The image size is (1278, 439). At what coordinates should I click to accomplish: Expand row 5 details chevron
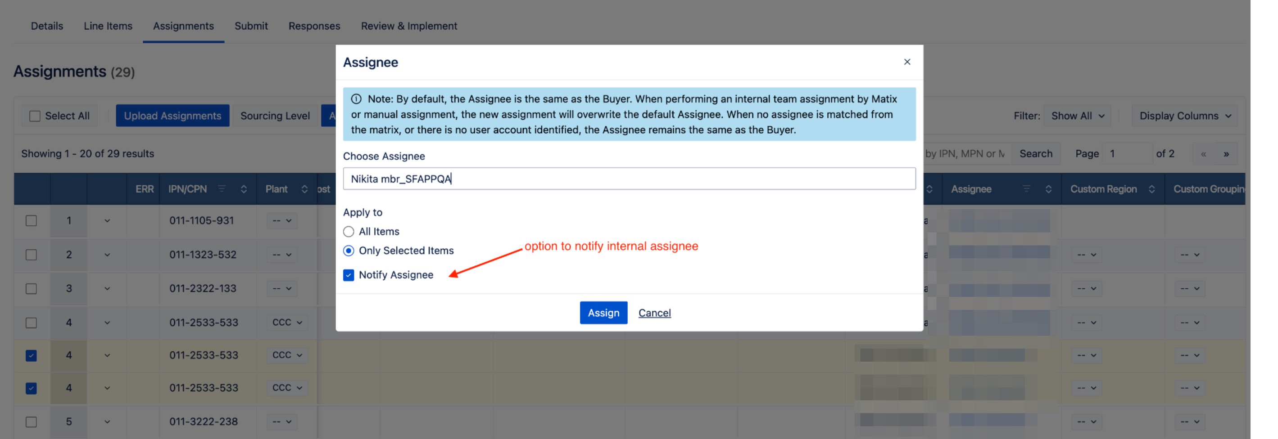coord(107,421)
